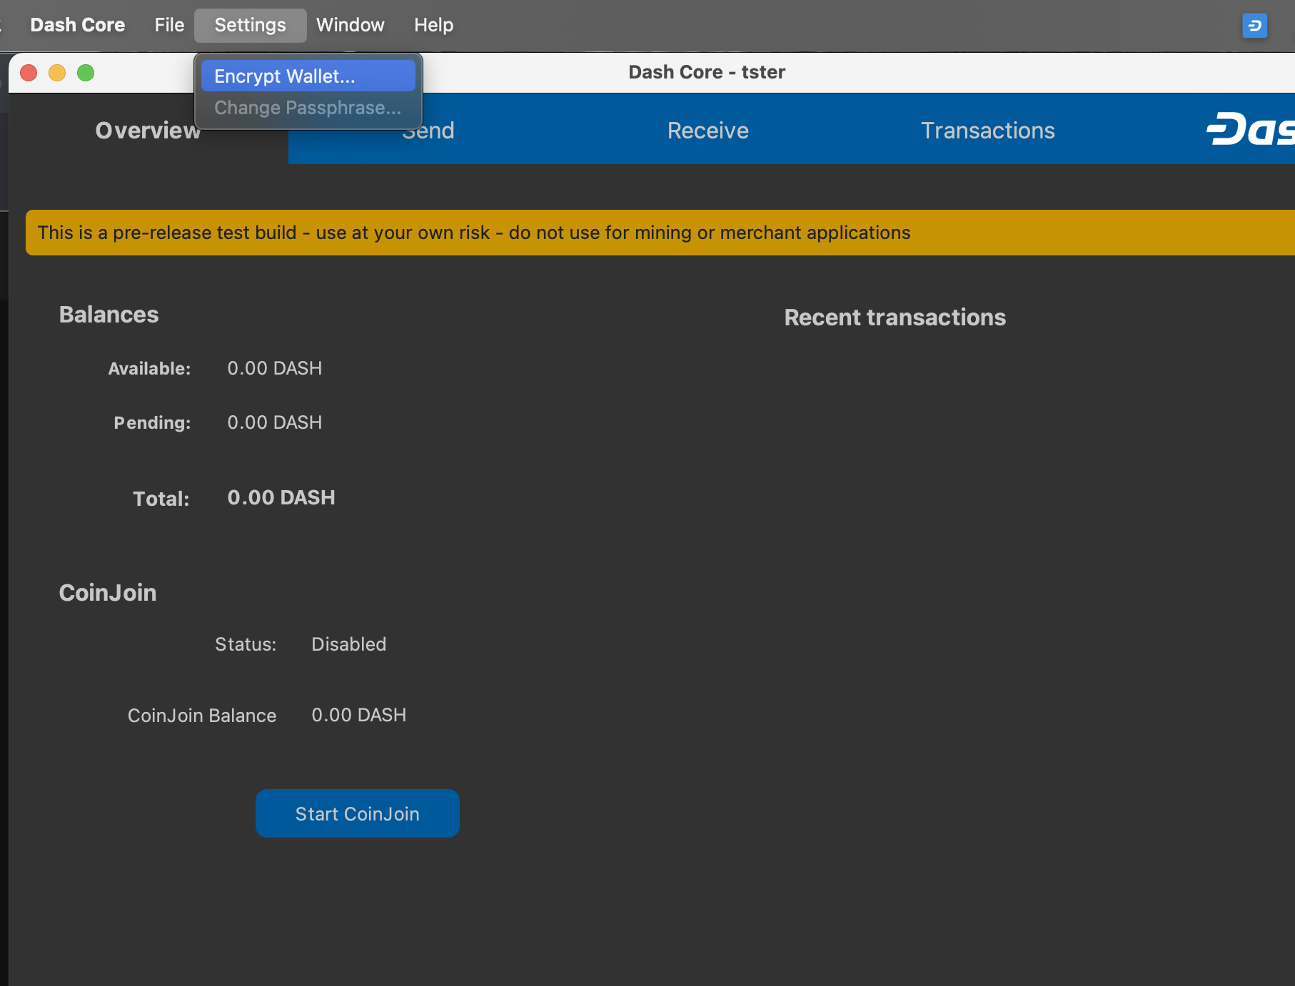Select the Change Passphrase... menu entry

tap(308, 108)
